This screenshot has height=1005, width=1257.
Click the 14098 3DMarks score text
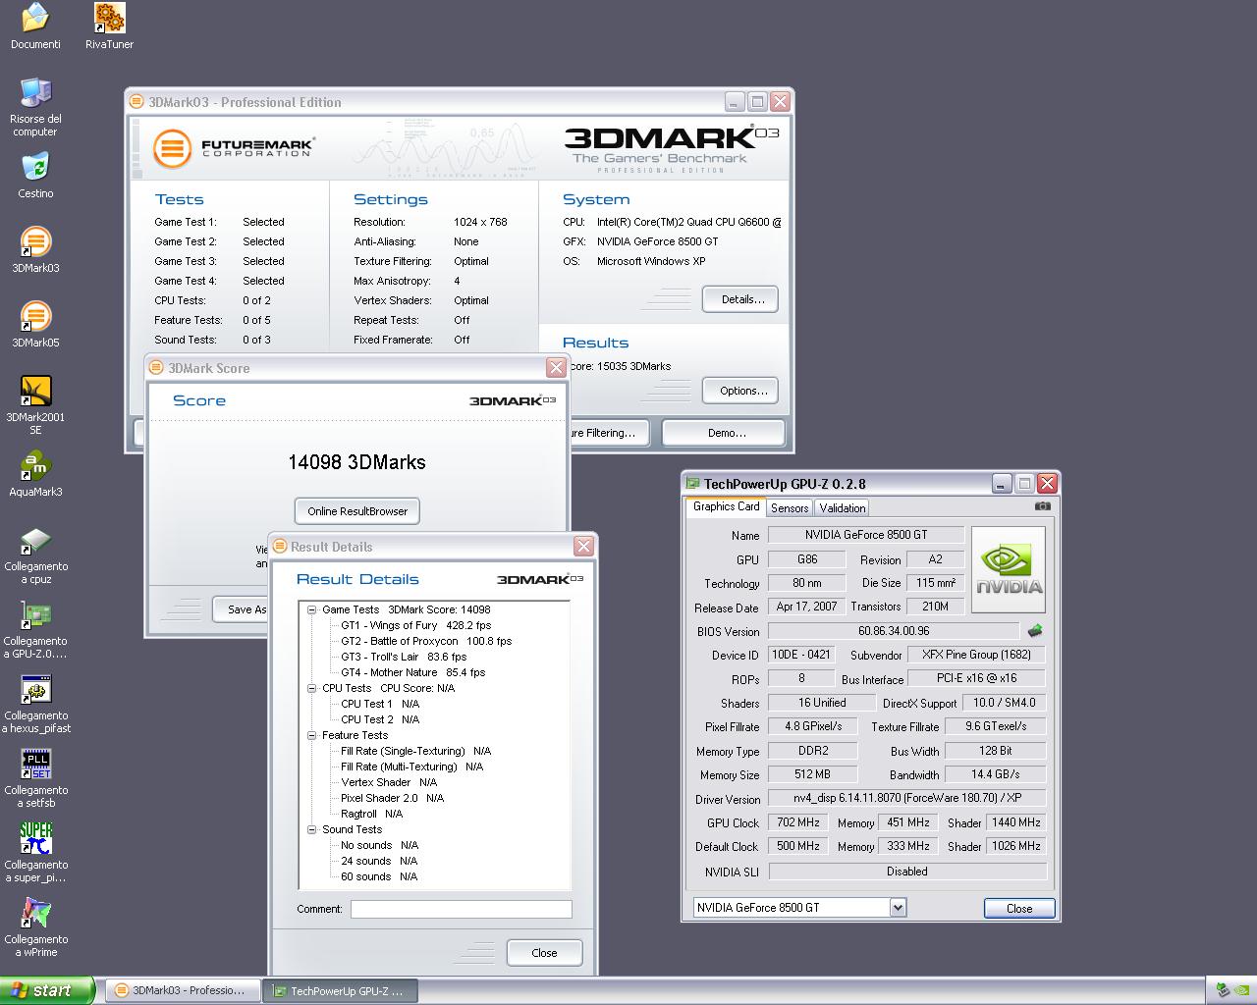click(356, 462)
